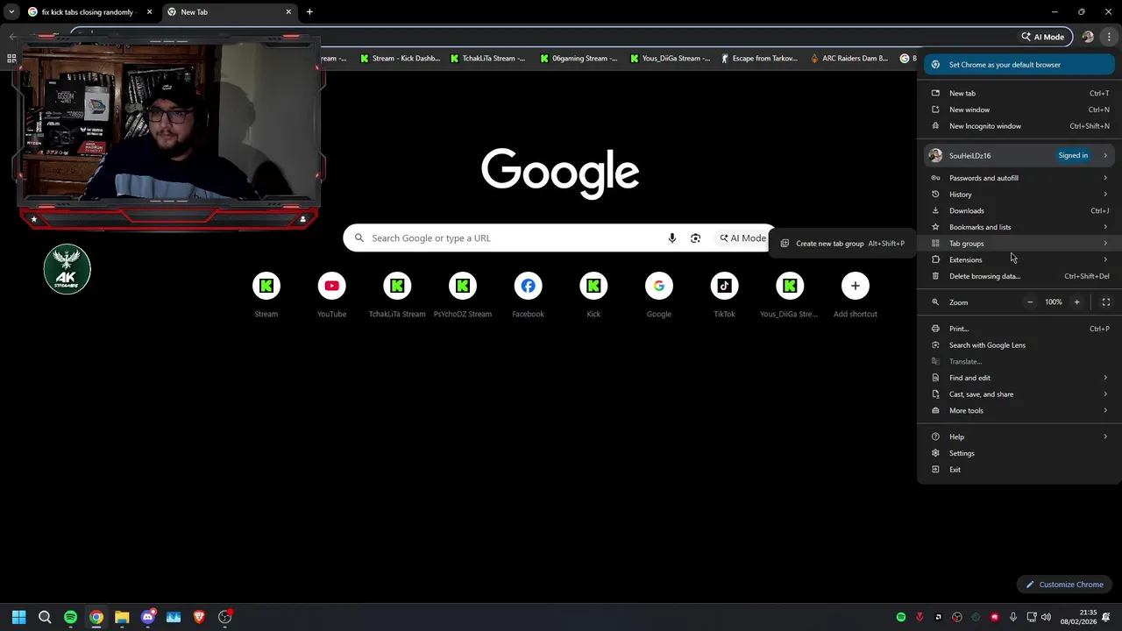Open the 'ARC Raiders Dam B...' bookmark

pyautogui.click(x=850, y=59)
